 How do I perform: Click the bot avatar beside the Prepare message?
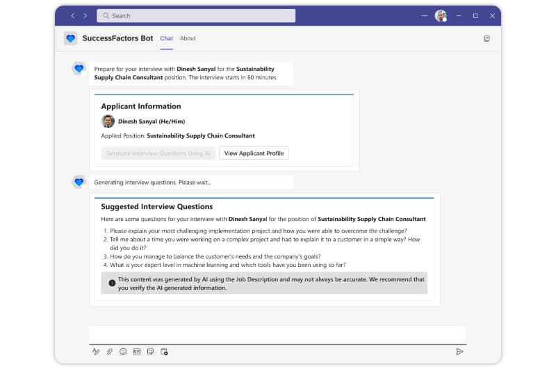tap(79, 68)
